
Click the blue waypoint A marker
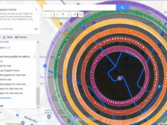[x=45, y=66]
